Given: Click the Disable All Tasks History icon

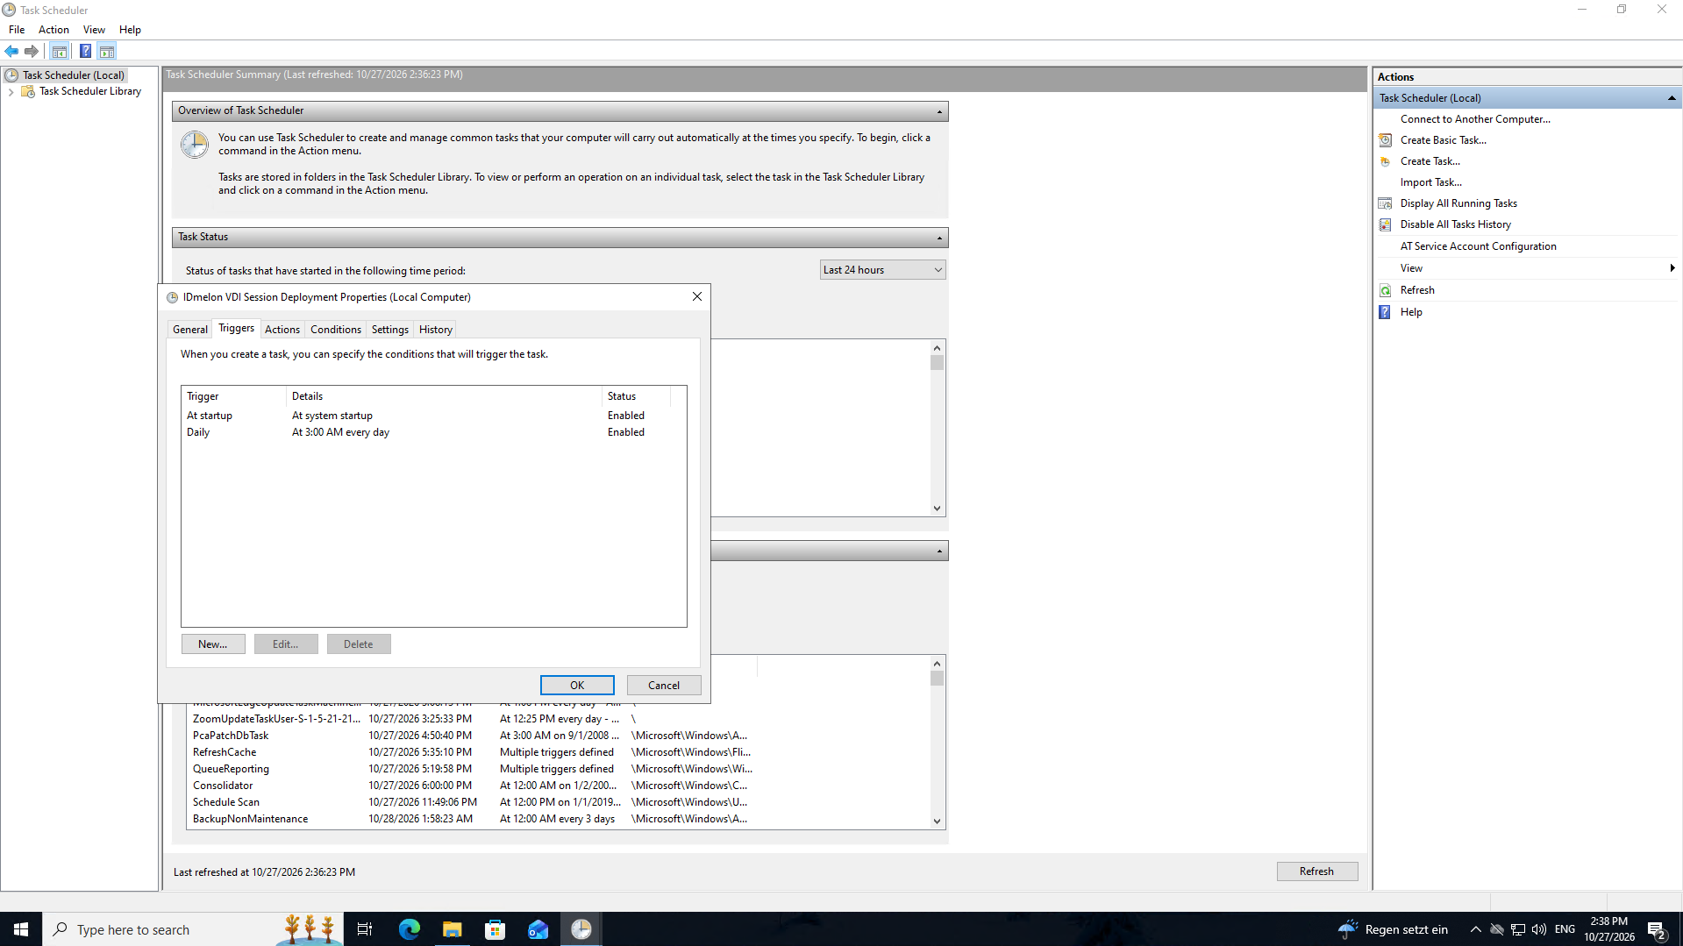Looking at the screenshot, I should (1386, 224).
